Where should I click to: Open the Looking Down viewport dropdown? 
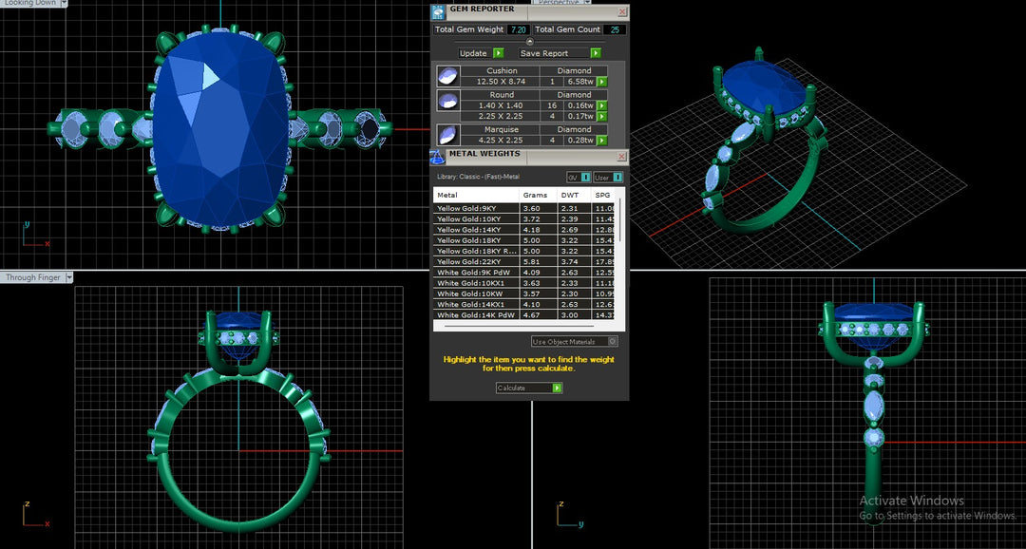coord(64,3)
